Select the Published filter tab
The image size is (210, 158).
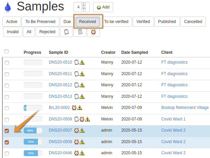[167, 22]
